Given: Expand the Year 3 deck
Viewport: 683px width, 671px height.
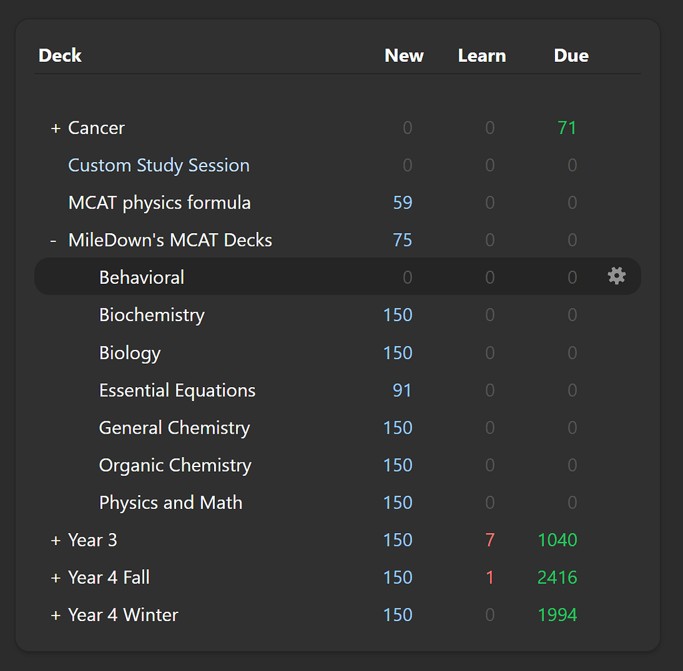Looking at the screenshot, I should click(55, 540).
